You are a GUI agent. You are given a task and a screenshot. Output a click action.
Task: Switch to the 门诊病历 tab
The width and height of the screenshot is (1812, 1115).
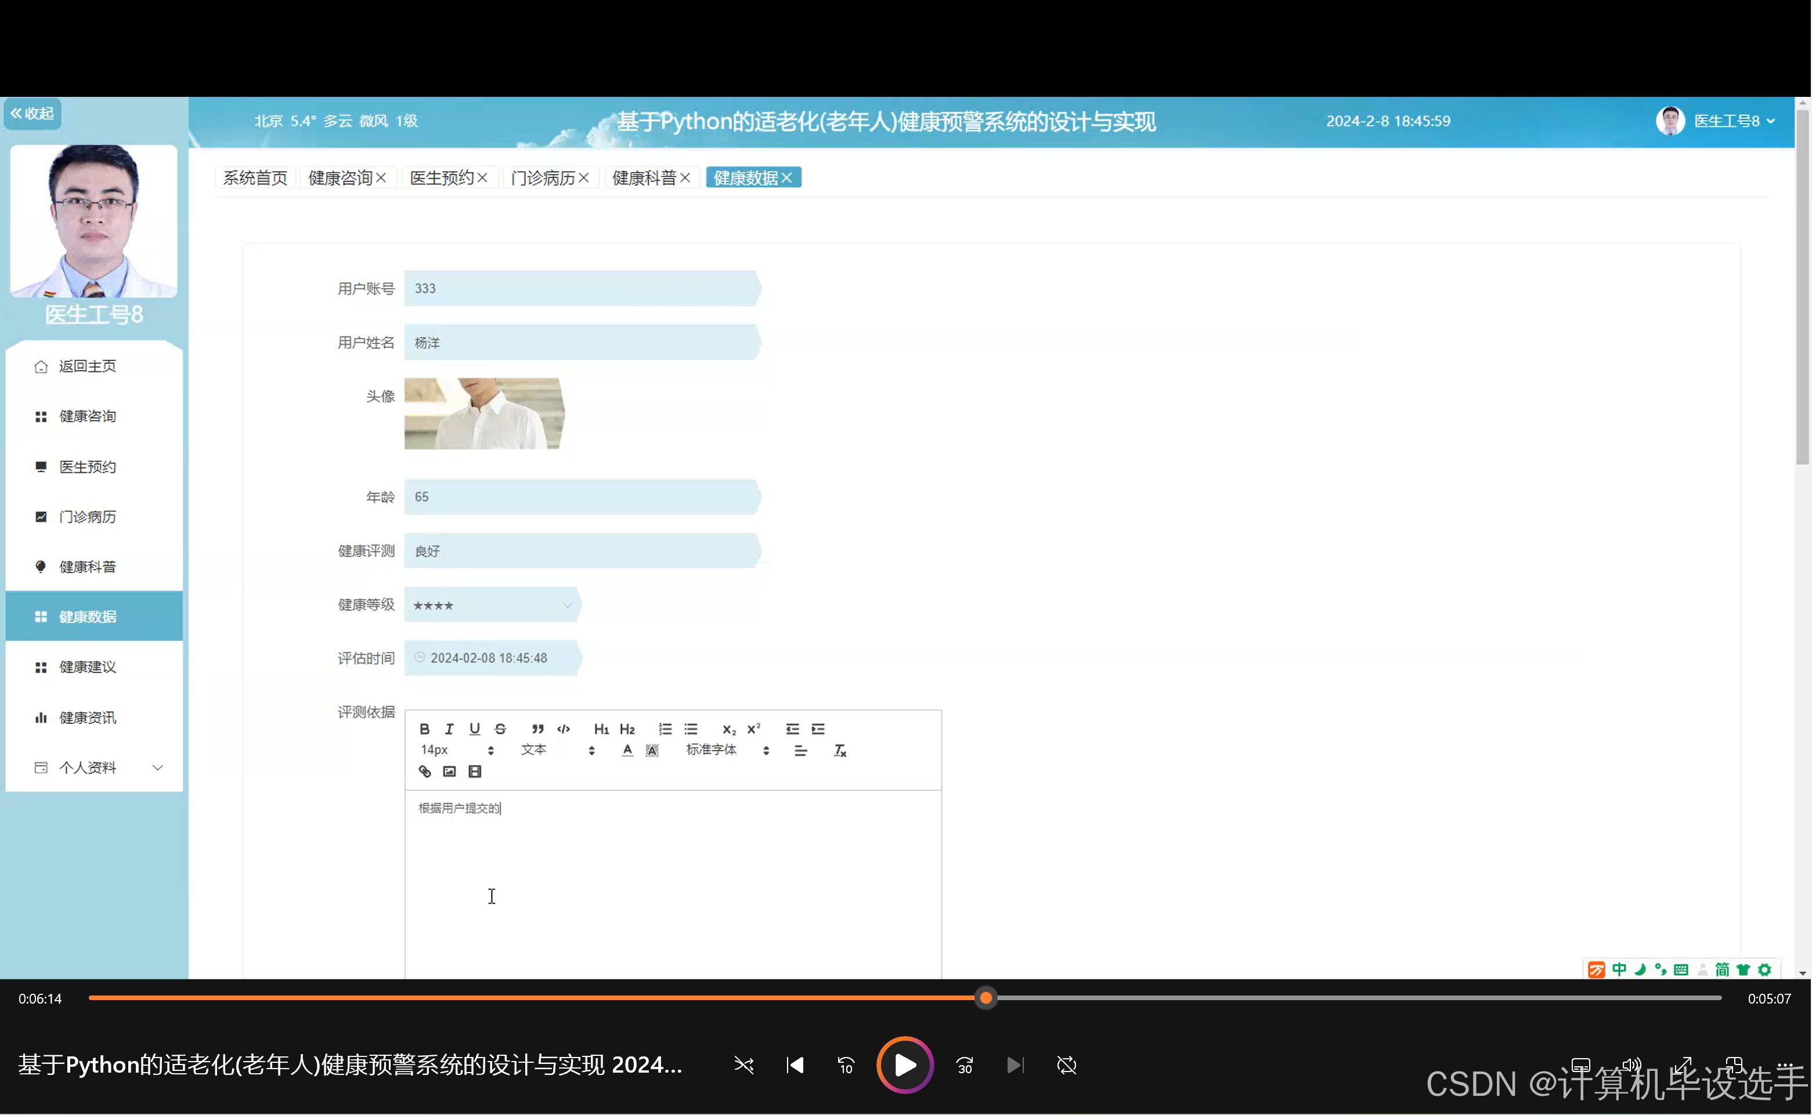click(543, 178)
